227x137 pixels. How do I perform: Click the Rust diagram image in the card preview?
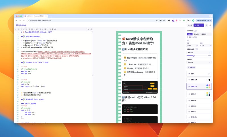[x=140, y=87]
